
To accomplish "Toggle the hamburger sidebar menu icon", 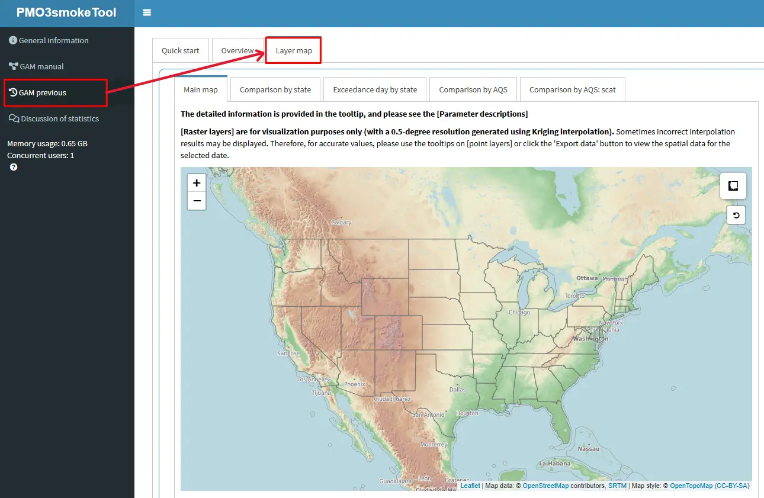I will (147, 12).
